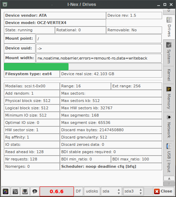Click 'Device vendor: ATA' text

[26, 15]
